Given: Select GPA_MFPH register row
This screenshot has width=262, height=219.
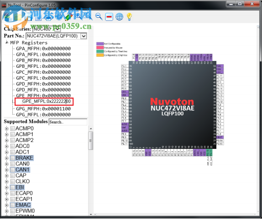Looking at the screenshot, I should 43,49.
